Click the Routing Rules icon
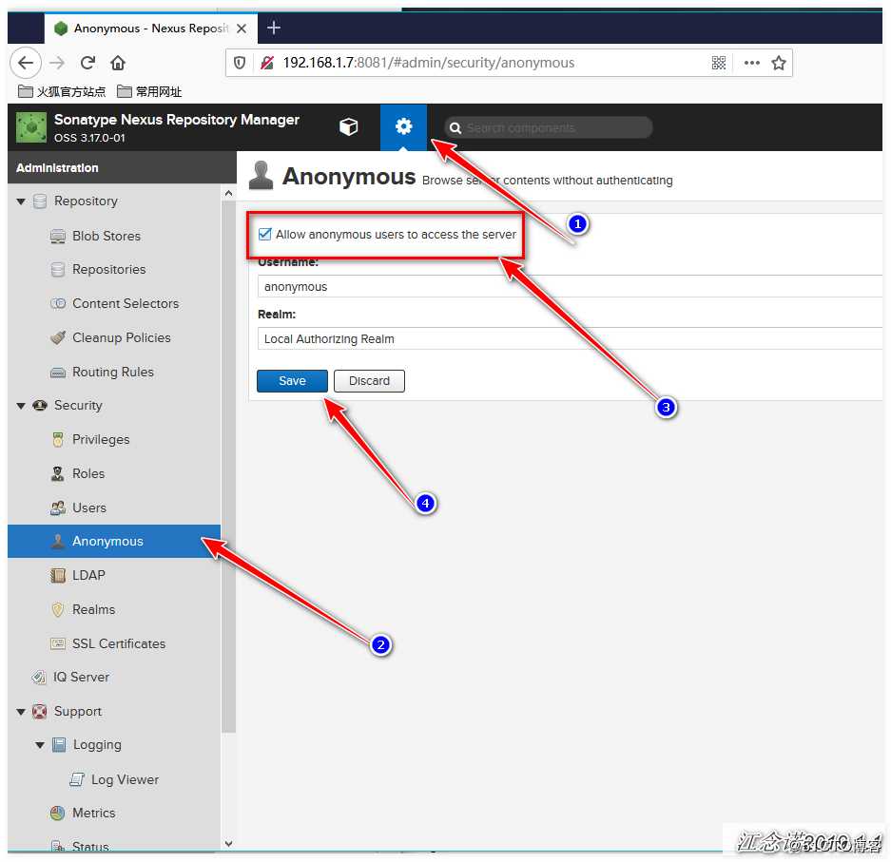Image resolution: width=891 pixels, height=862 pixels. click(x=57, y=373)
